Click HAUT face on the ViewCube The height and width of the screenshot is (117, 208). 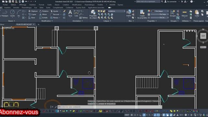coord(203,36)
